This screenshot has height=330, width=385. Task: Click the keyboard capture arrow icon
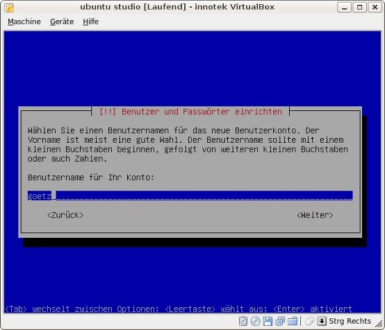pyautogui.click(x=322, y=321)
